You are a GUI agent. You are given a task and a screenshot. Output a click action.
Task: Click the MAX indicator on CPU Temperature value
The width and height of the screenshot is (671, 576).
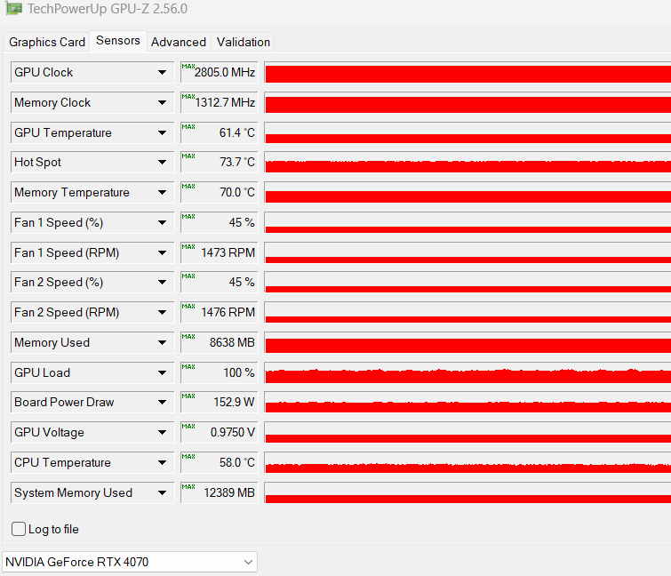click(x=188, y=457)
